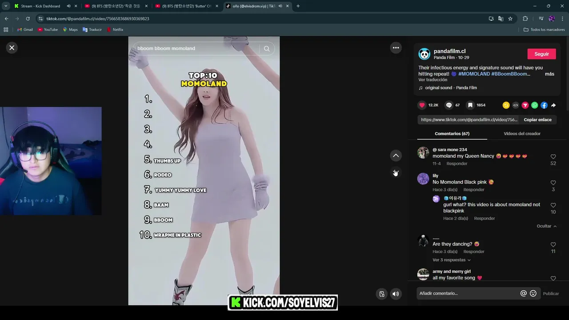The width and height of the screenshot is (569, 320).
Task: Share the video to WhatsApp
Action: (534, 105)
